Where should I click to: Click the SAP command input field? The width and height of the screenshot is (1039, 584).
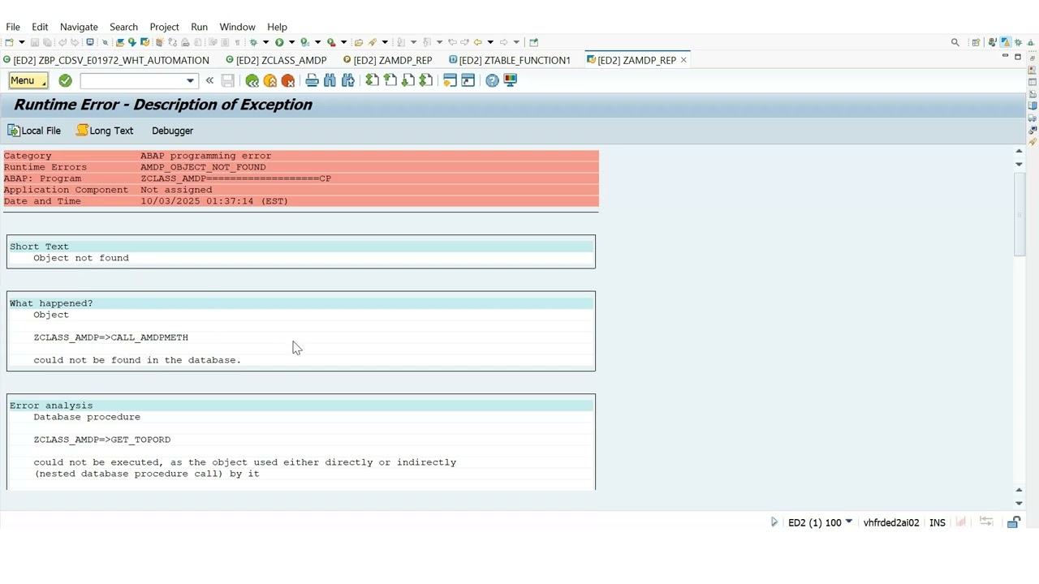[x=132, y=80]
